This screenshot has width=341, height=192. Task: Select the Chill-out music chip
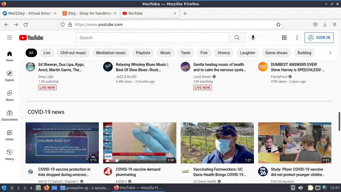coord(73,53)
